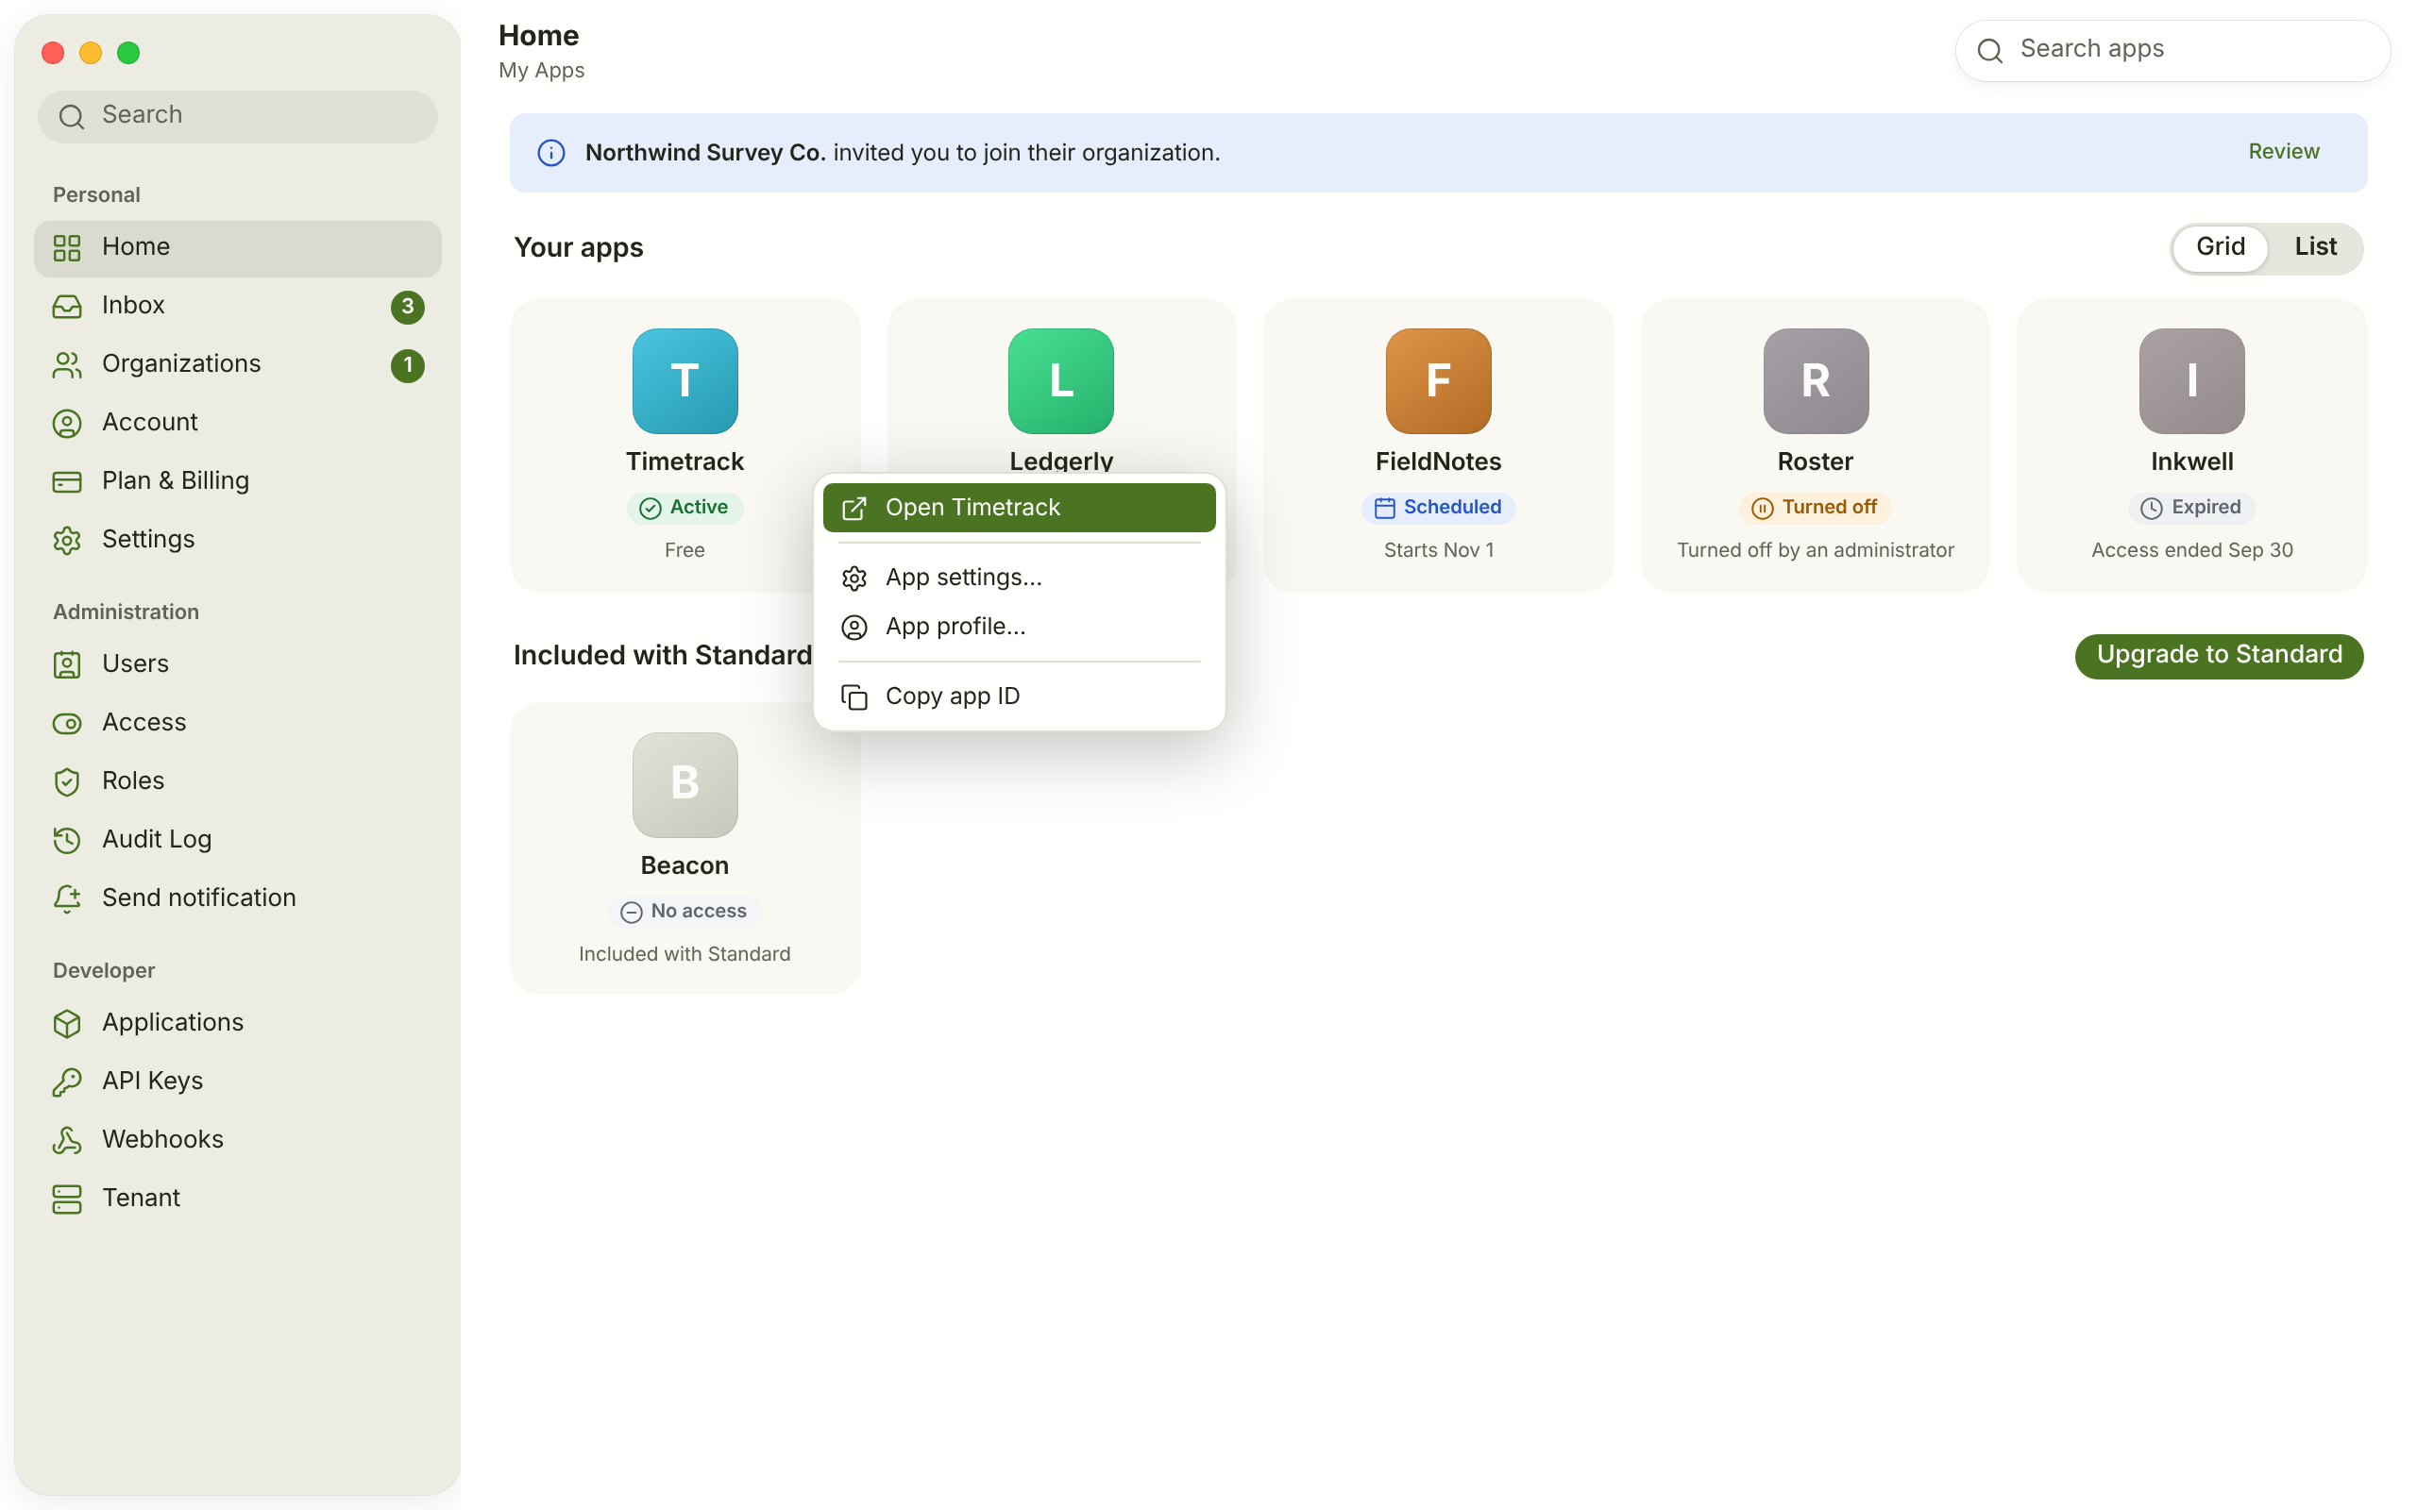Choose Open Timetrack from context menu
Image resolution: width=2417 pixels, height=1510 pixels.
click(1019, 509)
